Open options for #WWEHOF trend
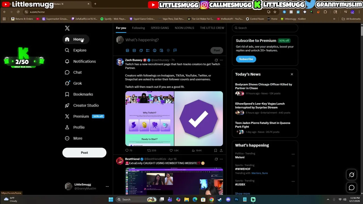Viewport: 363px width, 204px height. pyautogui.click(x=293, y=166)
